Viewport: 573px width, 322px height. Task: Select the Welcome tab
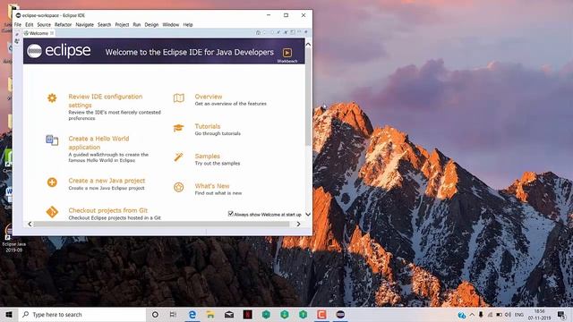pyautogui.click(x=38, y=33)
